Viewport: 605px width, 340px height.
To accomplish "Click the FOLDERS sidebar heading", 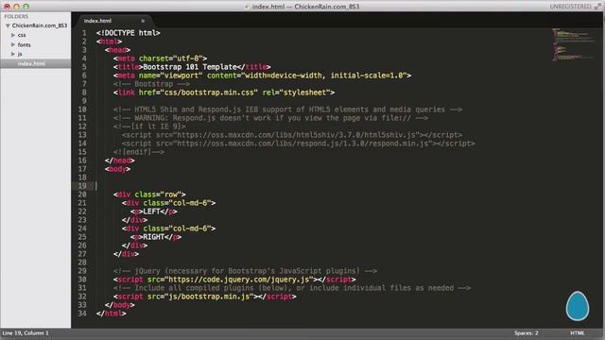I will 16,17.
